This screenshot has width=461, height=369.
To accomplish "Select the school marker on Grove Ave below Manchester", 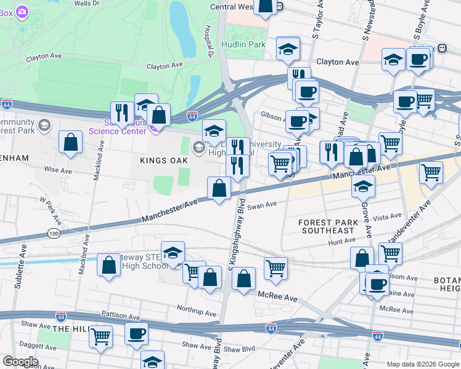I will [363, 188].
